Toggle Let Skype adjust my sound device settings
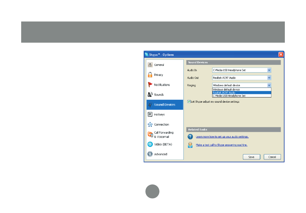The width and height of the screenshot is (306, 213). coord(189,101)
